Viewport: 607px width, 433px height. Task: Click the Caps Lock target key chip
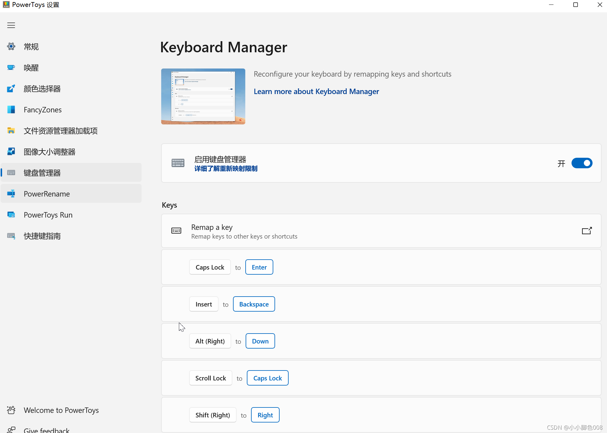point(268,378)
